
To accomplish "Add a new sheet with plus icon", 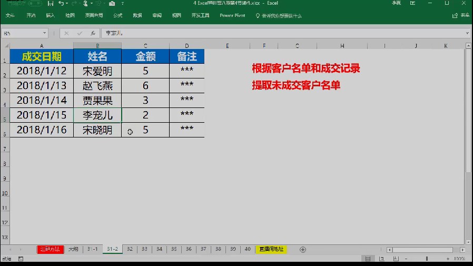I will pyautogui.click(x=303, y=250).
